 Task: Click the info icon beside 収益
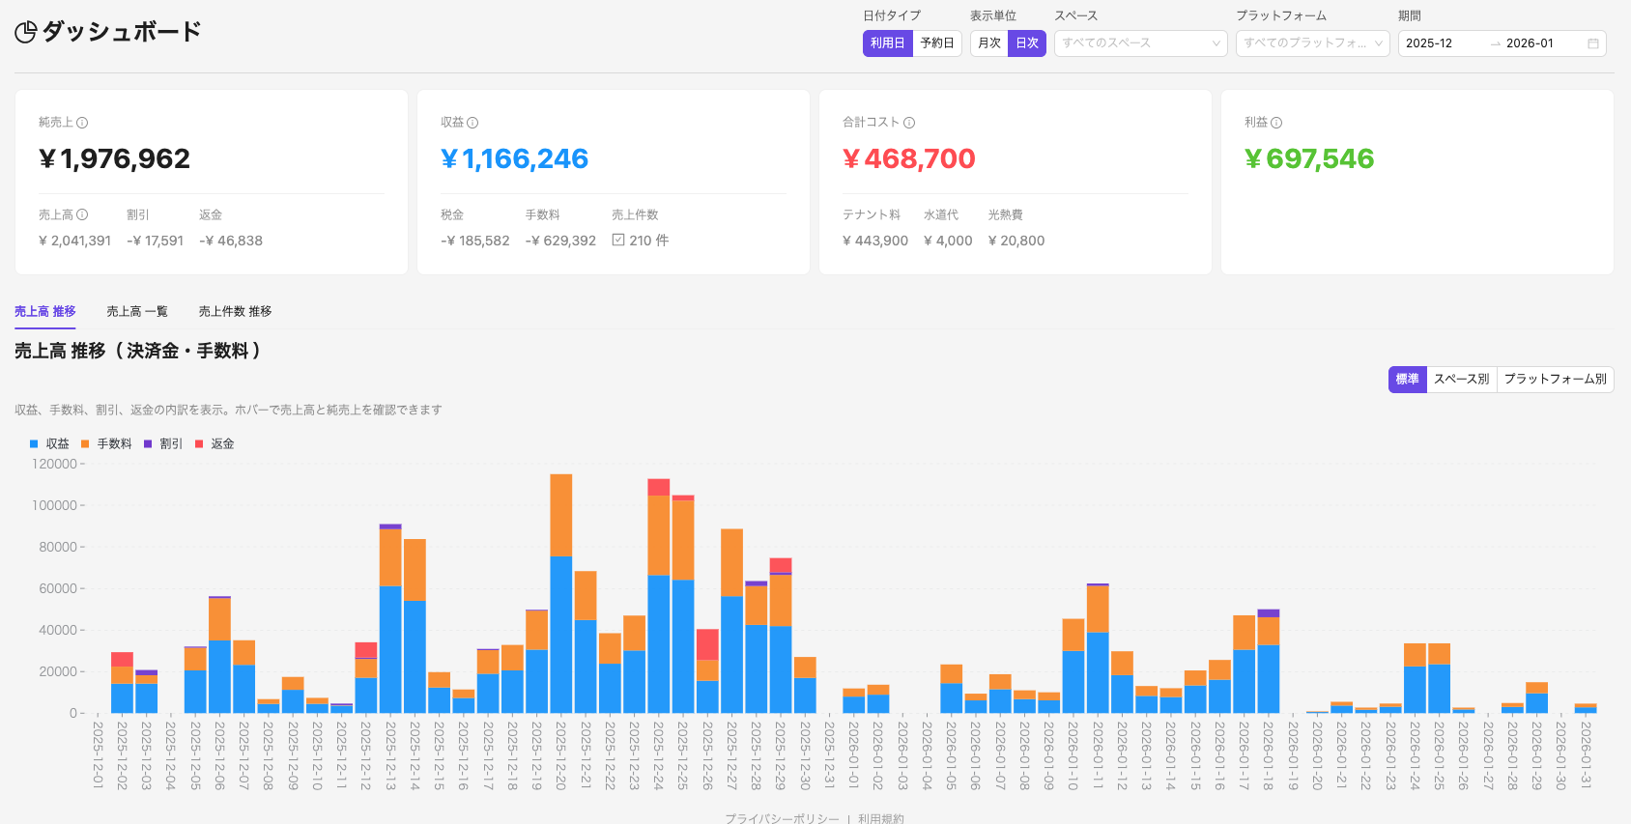point(472,123)
